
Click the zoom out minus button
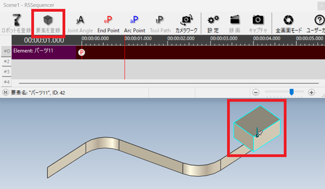(x=256, y=92)
